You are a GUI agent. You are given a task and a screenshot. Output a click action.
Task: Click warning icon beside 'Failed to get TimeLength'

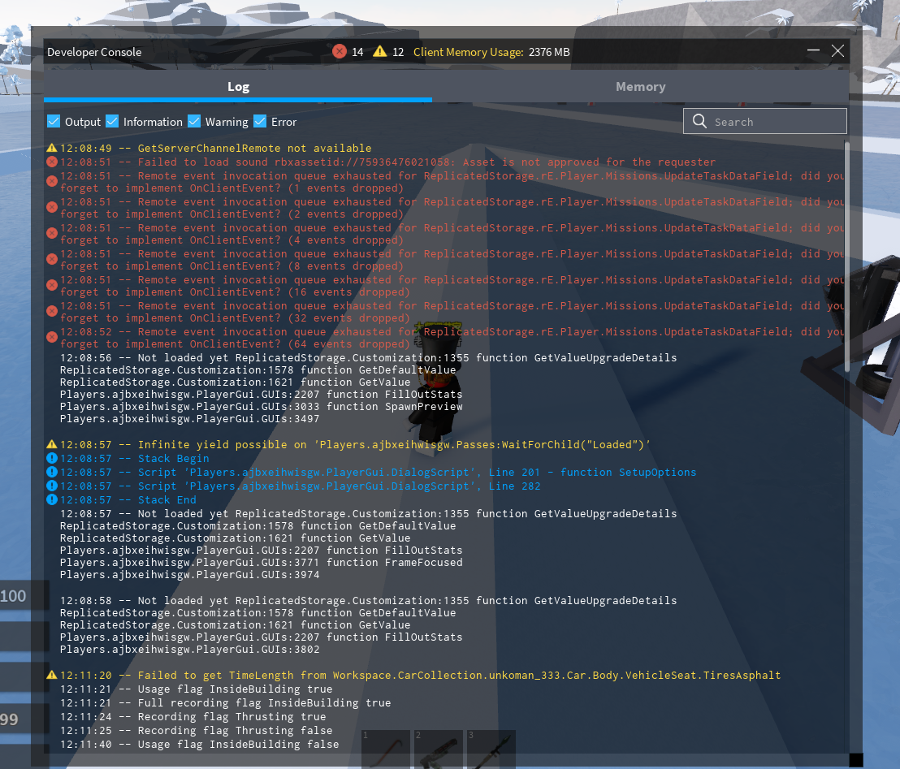(52, 676)
